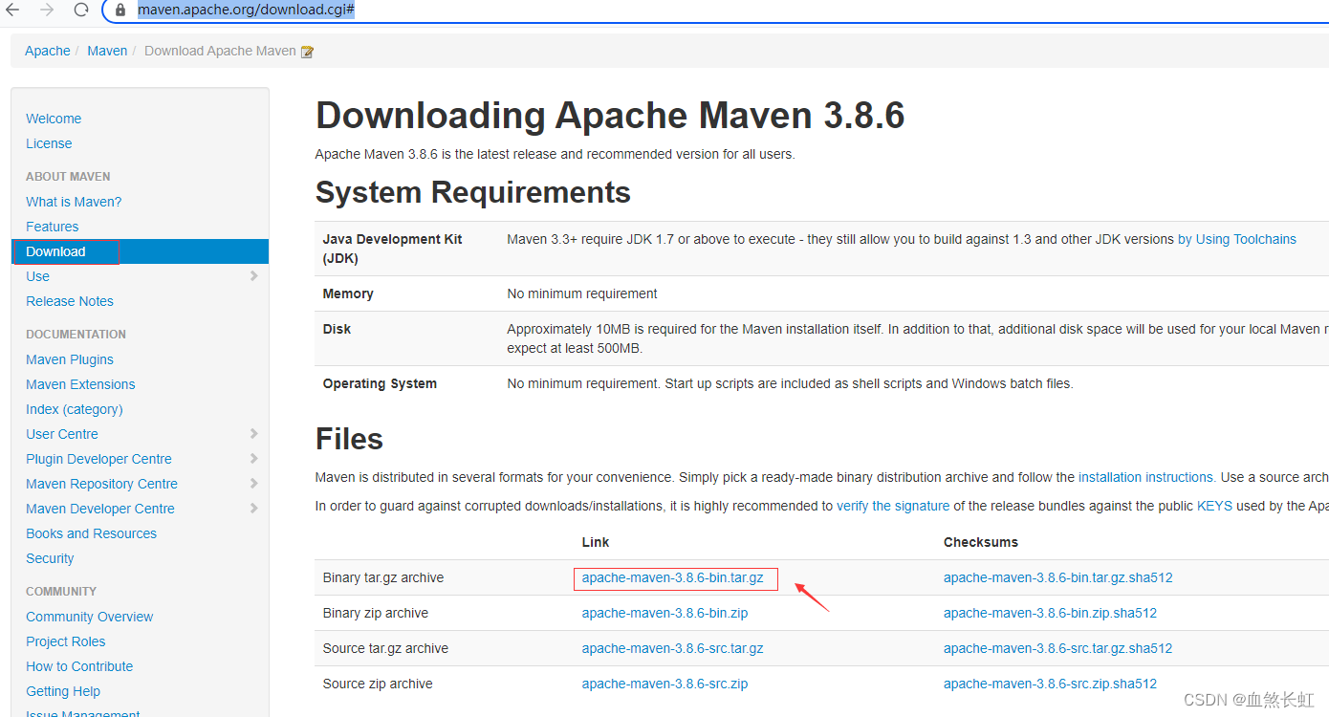Download apache-maven-3.8.6-bin.tar.gz
The image size is (1329, 717).
(x=673, y=577)
